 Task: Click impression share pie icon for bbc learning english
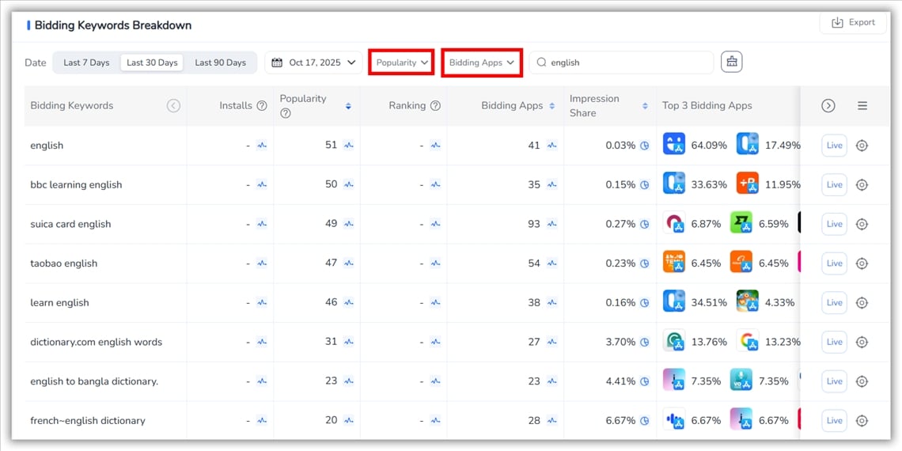[x=645, y=185]
